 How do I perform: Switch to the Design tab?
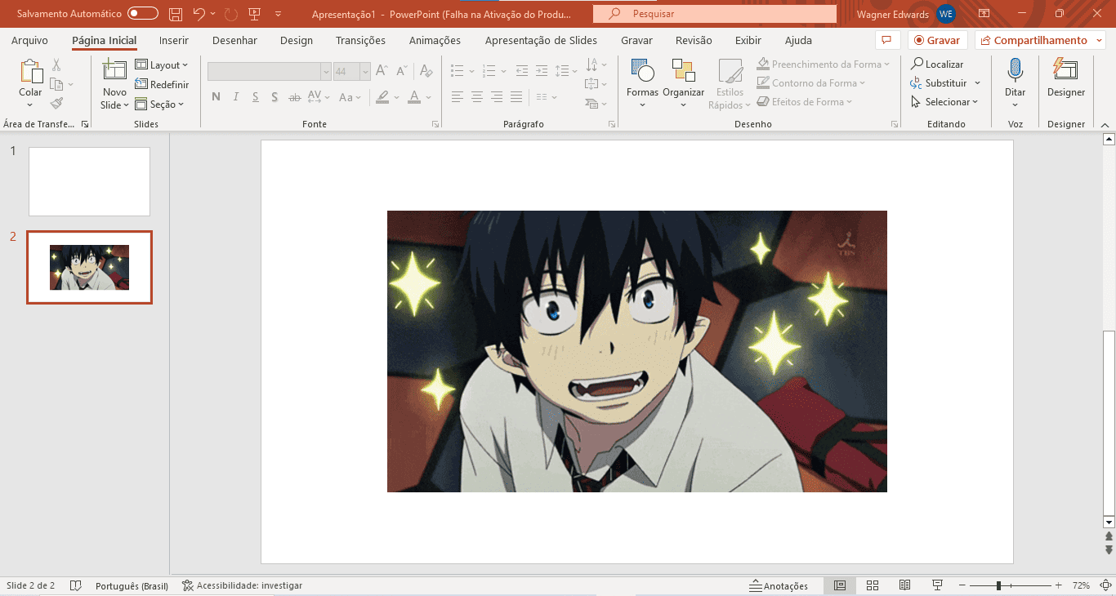pos(297,40)
